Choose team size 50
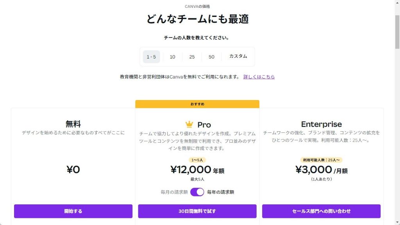400x225 pixels. coord(211,57)
